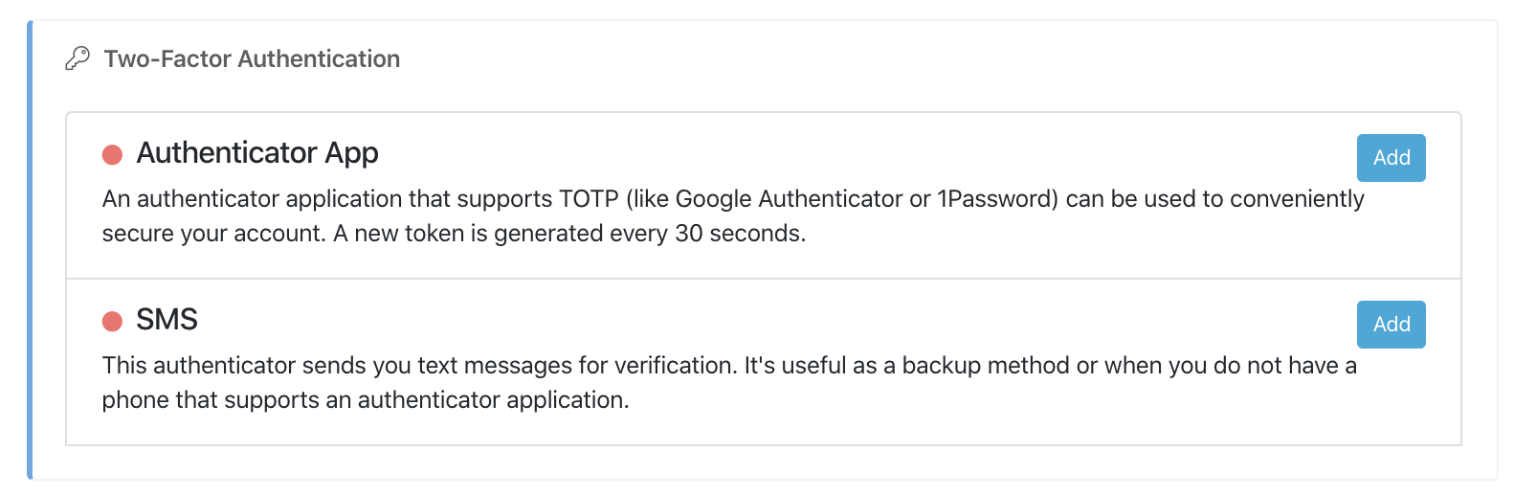Image resolution: width=1514 pixels, height=496 pixels.
Task: Add the Authenticator App method
Action: point(1391,158)
